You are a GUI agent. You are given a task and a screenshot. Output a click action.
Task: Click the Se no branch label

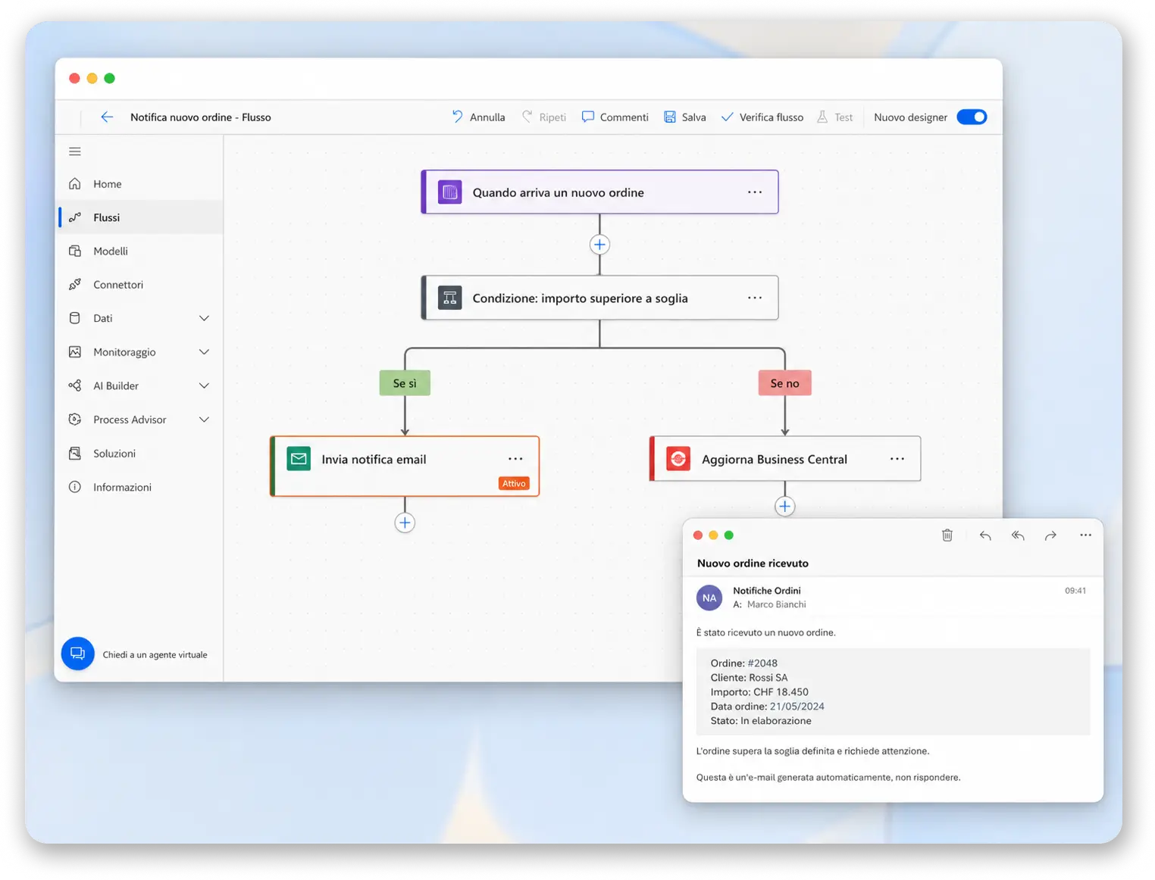coord(784,383)
